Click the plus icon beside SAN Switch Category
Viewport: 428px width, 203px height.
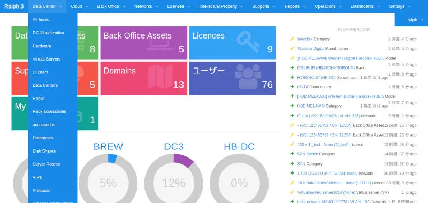[x=292, y=154]
